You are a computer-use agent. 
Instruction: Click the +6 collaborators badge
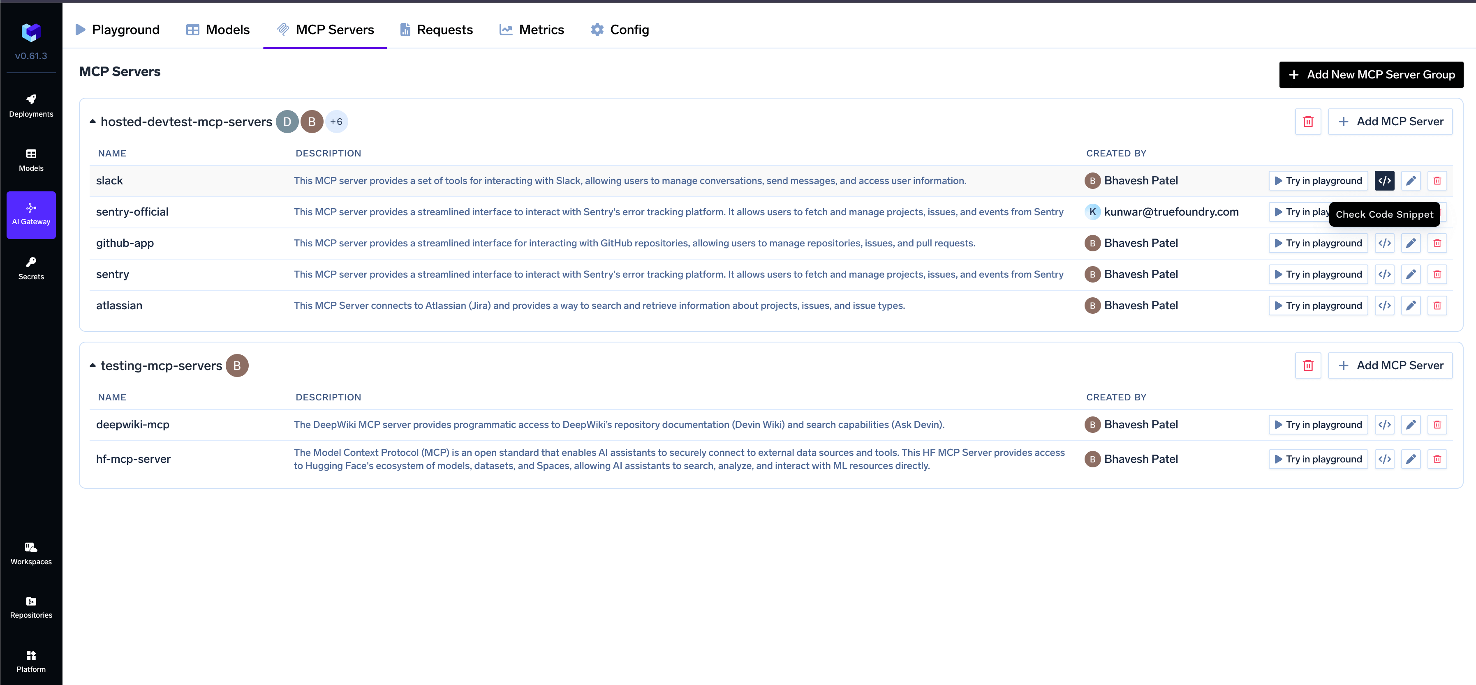pyautogui.click(x=336, y=121)
